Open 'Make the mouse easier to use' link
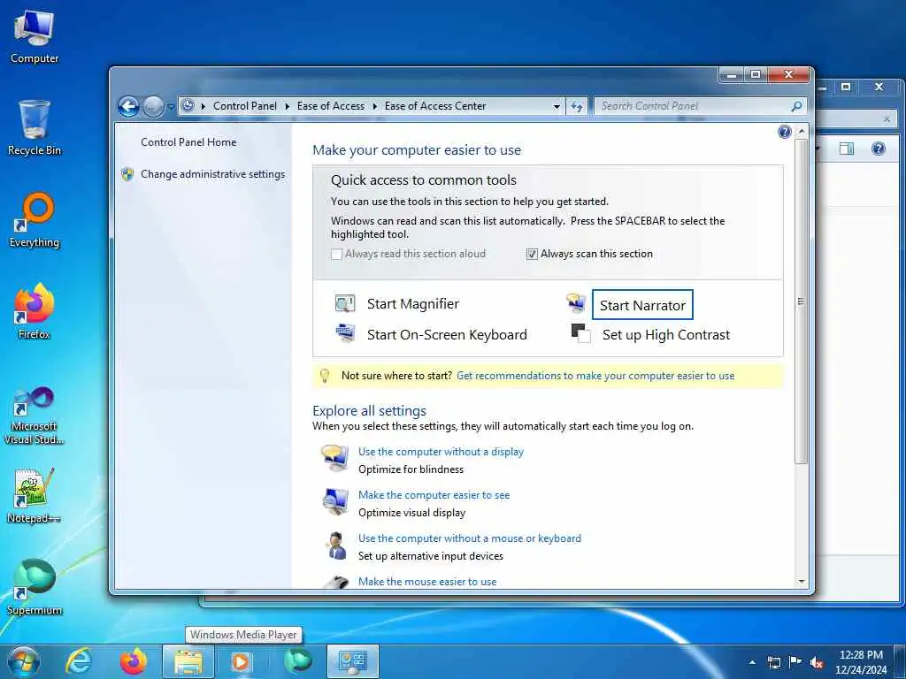Image resolution: width=906 pixels, height=679 pixels. click(x=427, y=582)
